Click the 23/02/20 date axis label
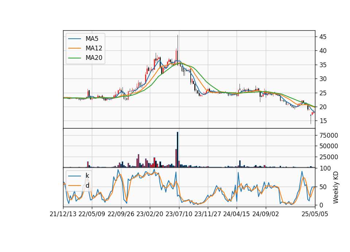350x252 pixels. (150, 214)
